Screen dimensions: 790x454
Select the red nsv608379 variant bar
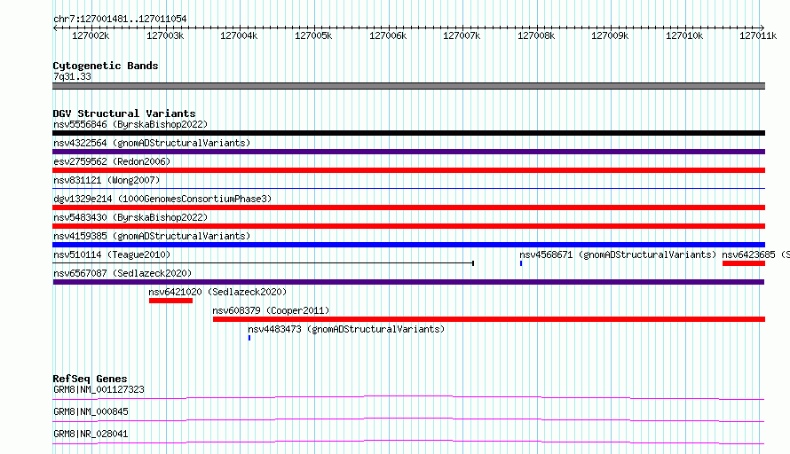point(489,319)
